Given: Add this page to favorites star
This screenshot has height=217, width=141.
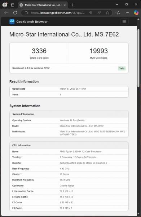Looking at the screenshot, I should click(x=107, y=13).
